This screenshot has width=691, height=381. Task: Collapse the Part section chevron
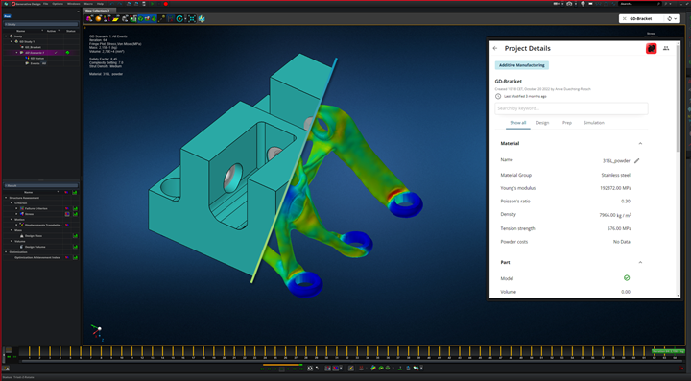pos(640,263)
